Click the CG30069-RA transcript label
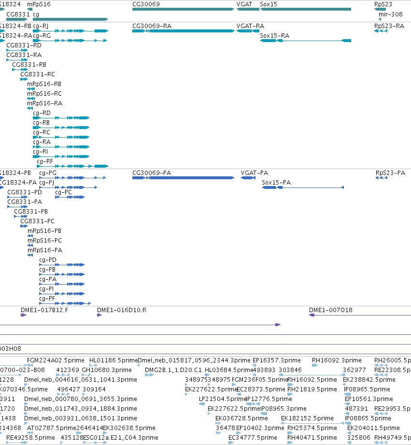Image resolution: width=411 pixels, height=445 pixels. coord(152,26)
